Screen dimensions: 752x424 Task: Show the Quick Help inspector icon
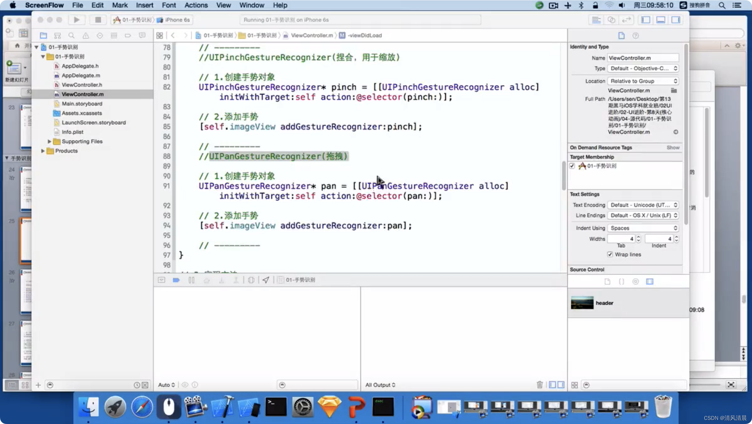click(635, 35)
